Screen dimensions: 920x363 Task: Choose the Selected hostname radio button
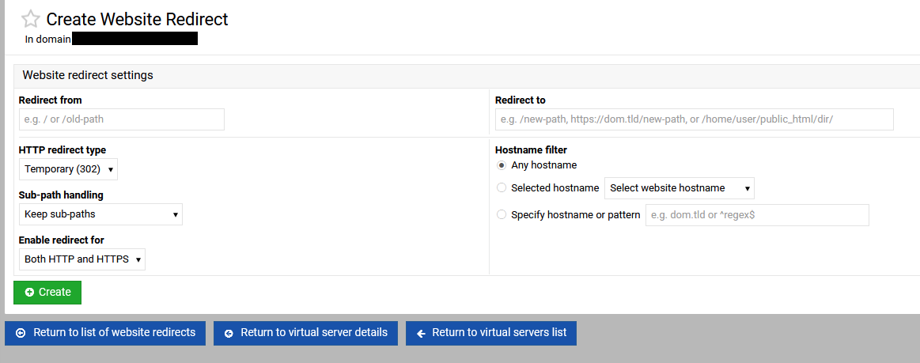tap(502, 188)
